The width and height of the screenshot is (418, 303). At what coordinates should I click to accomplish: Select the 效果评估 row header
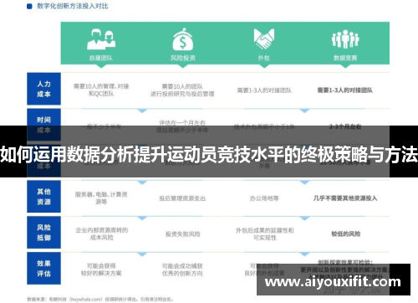pos(43,268)
